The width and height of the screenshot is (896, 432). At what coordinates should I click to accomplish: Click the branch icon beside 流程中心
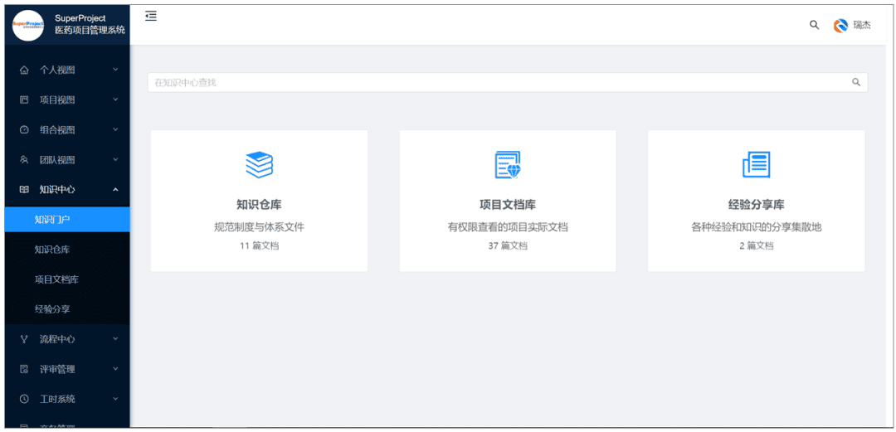point(24,339)
